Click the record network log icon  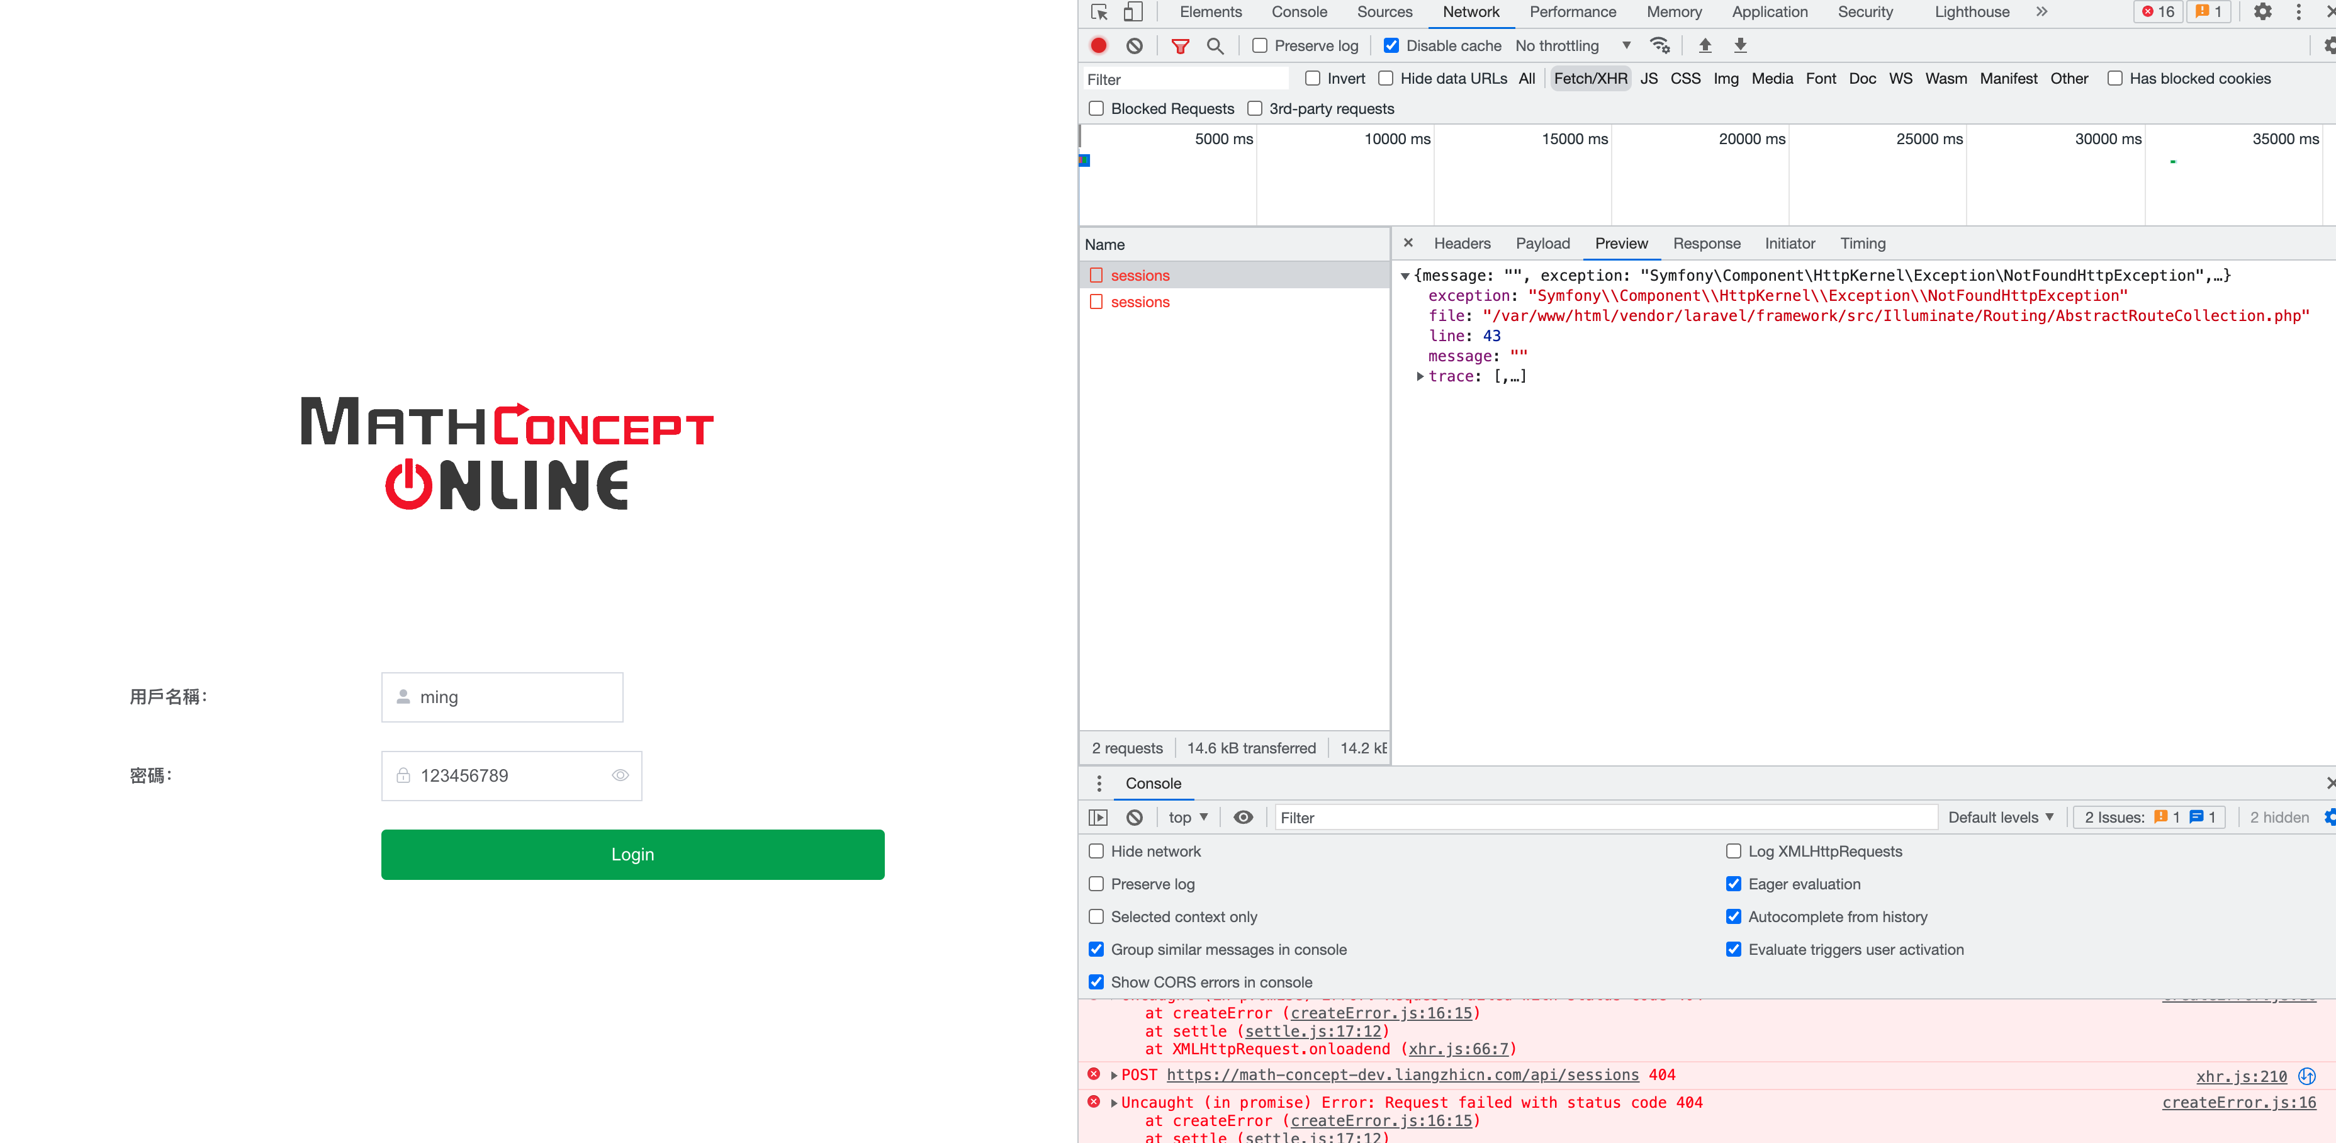(x=1098, y=45)
